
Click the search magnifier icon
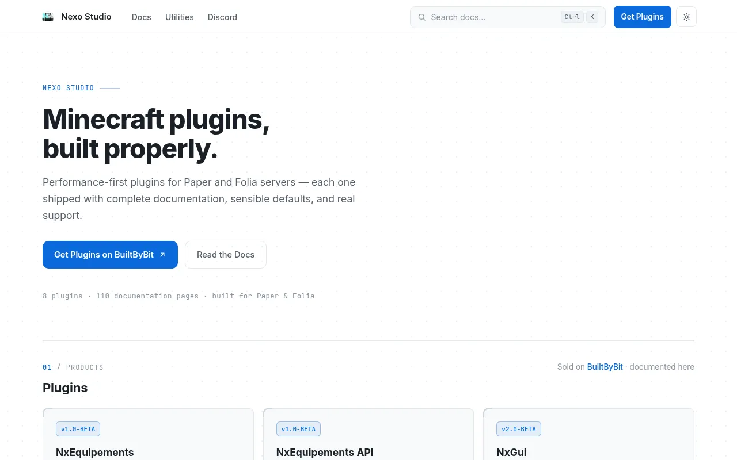pyautogui.click(x=422, y=17)
